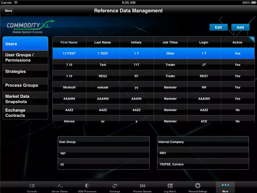The image size is (257, 193).
Task: Open Strategies in the sidebar
Action: pyautogui.click(x=25, y=71)
